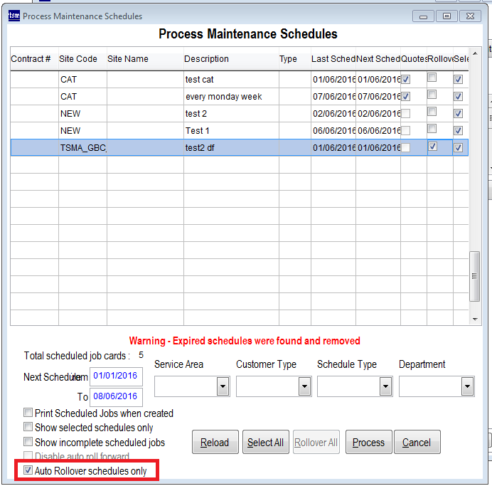Open the Service Area dropdown
The width and height of the screenshot is (492, 486).
[223, 386]
